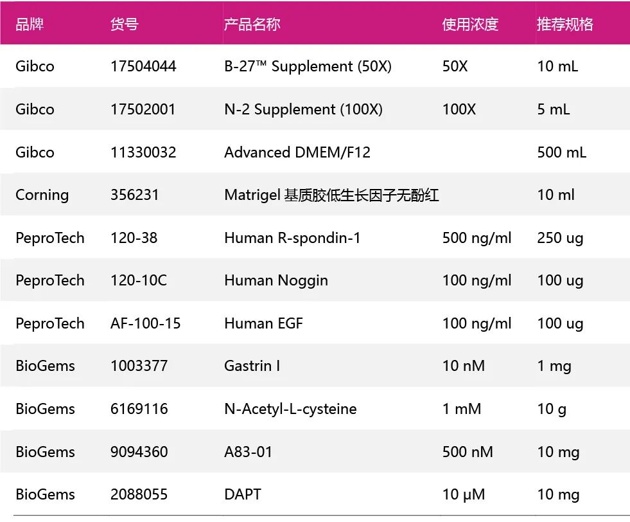630x522 pixels.
Task: Select B-27 Supplement (50X) product name
Action: point(308,66)
